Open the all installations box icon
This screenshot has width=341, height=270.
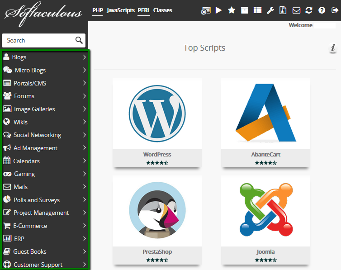(244, 10)
